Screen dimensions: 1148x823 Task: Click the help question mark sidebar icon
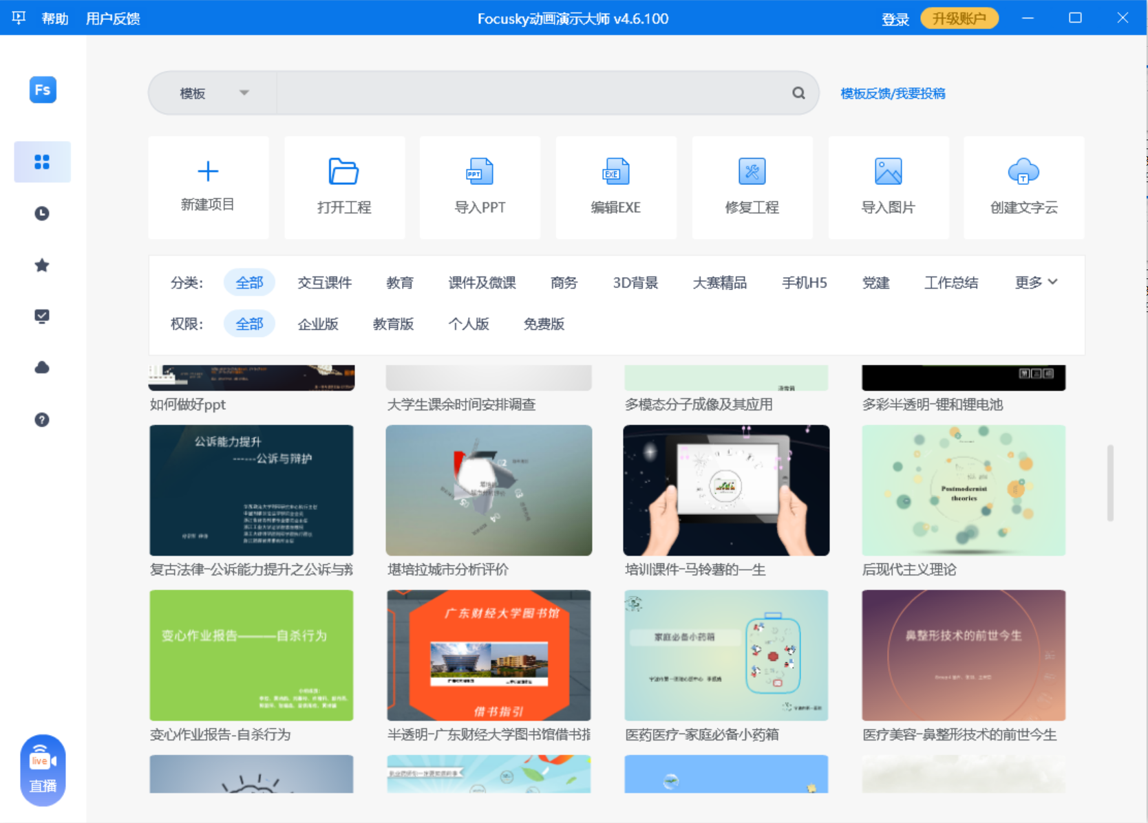coord(42,419)
